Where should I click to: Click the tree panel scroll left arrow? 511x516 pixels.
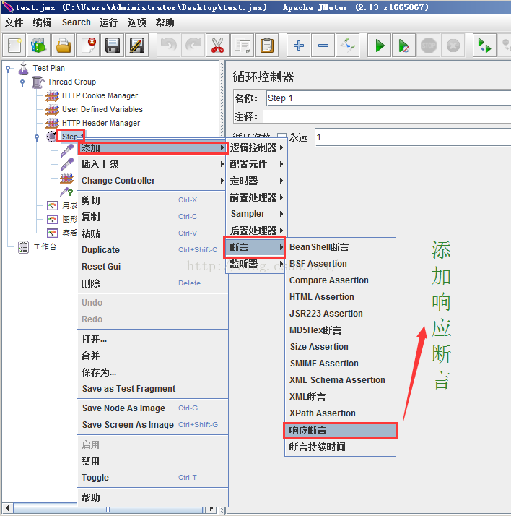point(7,509)
